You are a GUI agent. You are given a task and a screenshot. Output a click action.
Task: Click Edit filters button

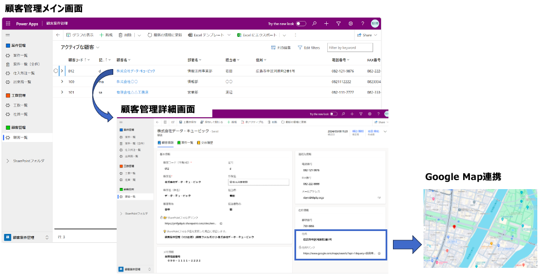coord(309,48)
